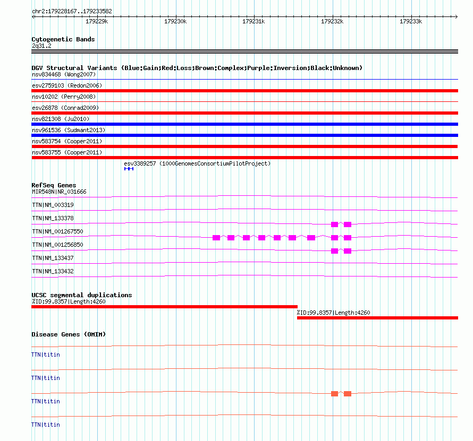
Task: Click the TTN|NM_133378 transcript label
Action: (53, 219)
